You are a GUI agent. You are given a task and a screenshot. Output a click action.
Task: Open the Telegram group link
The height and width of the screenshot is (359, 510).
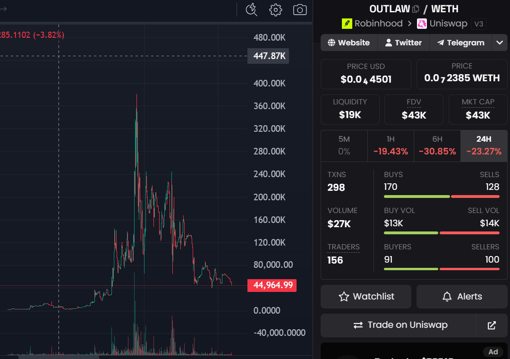coord(460,43)
